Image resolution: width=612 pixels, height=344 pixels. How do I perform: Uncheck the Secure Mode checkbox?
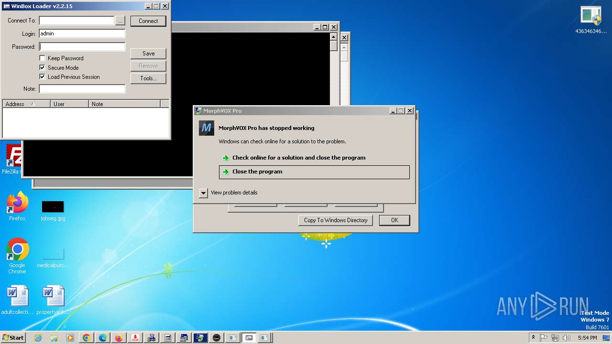pos(42,68)
